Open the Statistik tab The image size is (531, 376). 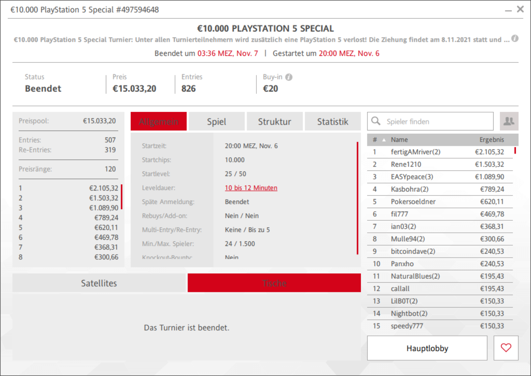[x=333, y=121]
